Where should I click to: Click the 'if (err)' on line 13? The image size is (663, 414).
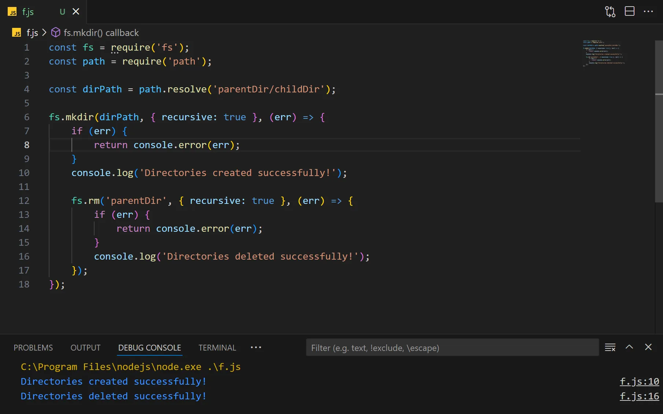117,215
